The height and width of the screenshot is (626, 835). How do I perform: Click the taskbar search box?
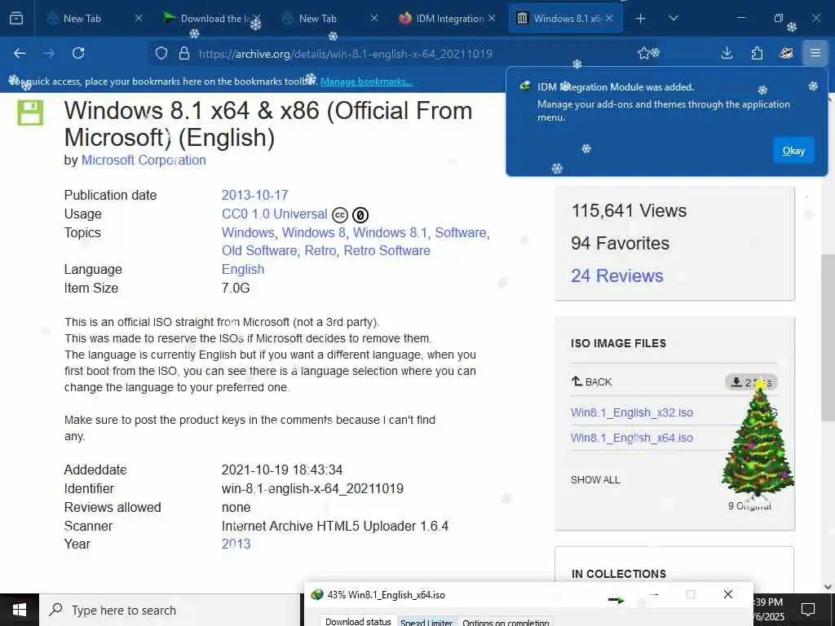pyautogui.click(x=170, y=610)
